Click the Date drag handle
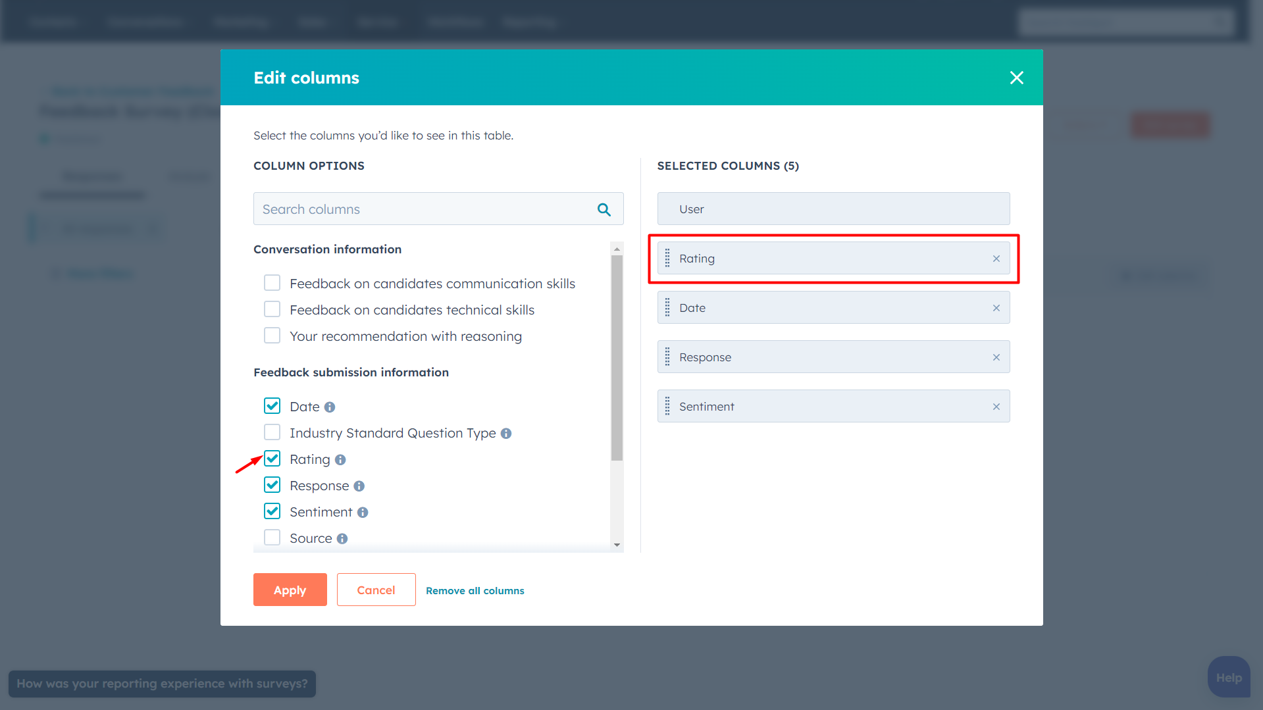The image size is (1263, 710). tap(667, 307)
